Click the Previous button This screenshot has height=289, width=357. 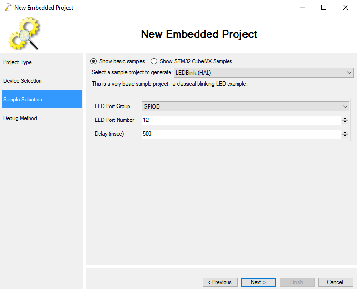(220, 282)
